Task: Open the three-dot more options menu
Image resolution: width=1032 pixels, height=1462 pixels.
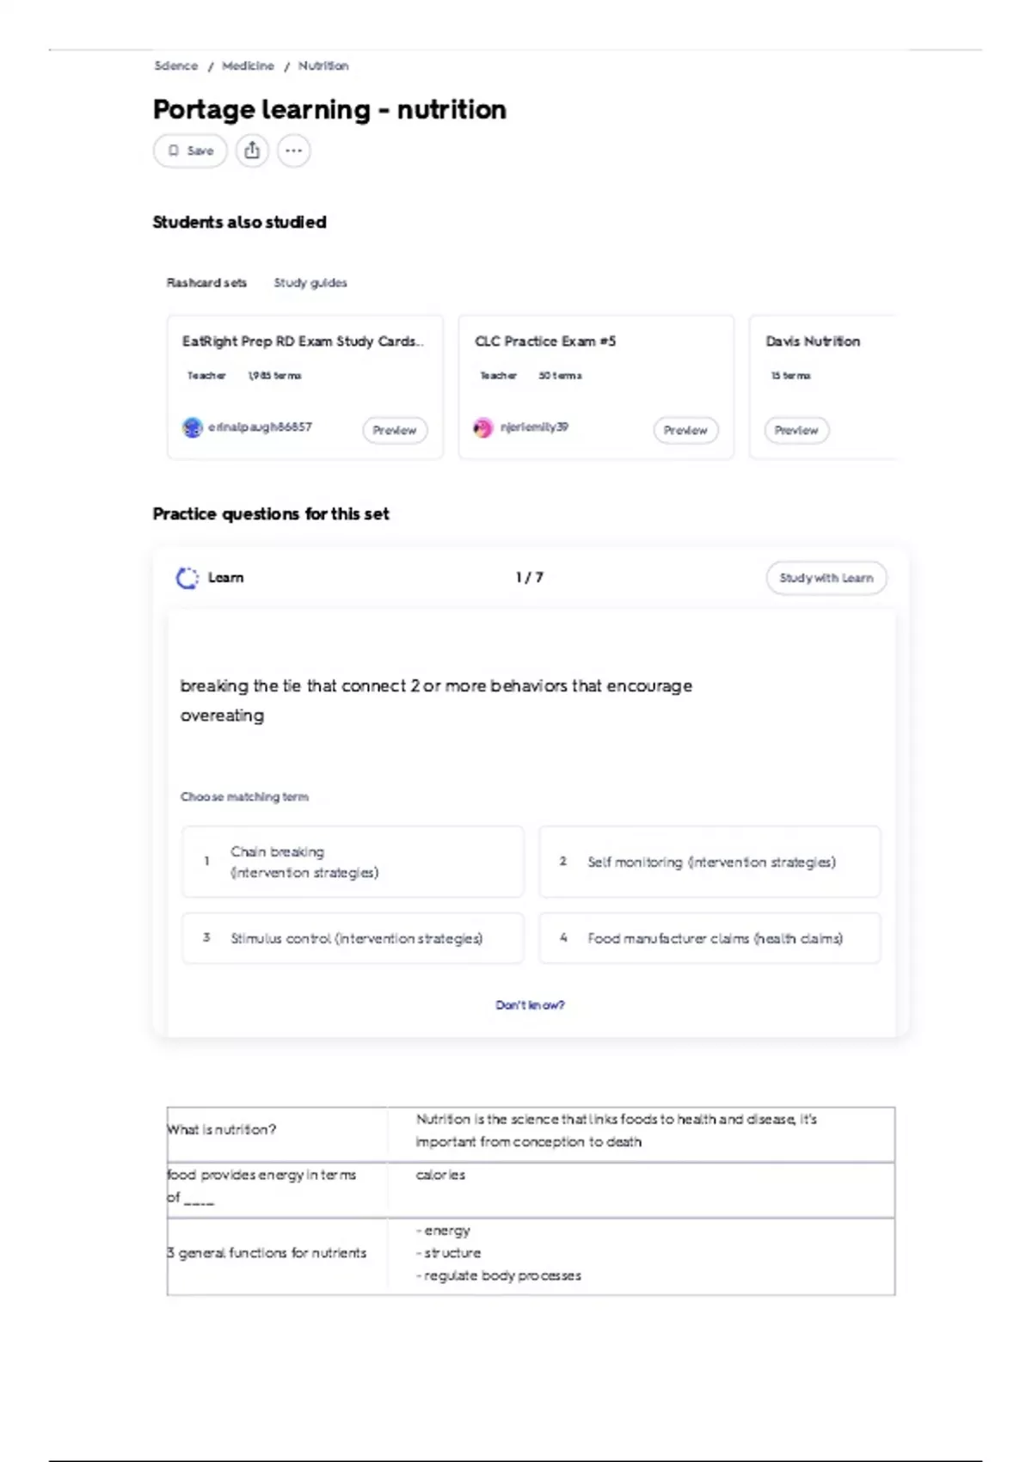Action: coord(293,150)
